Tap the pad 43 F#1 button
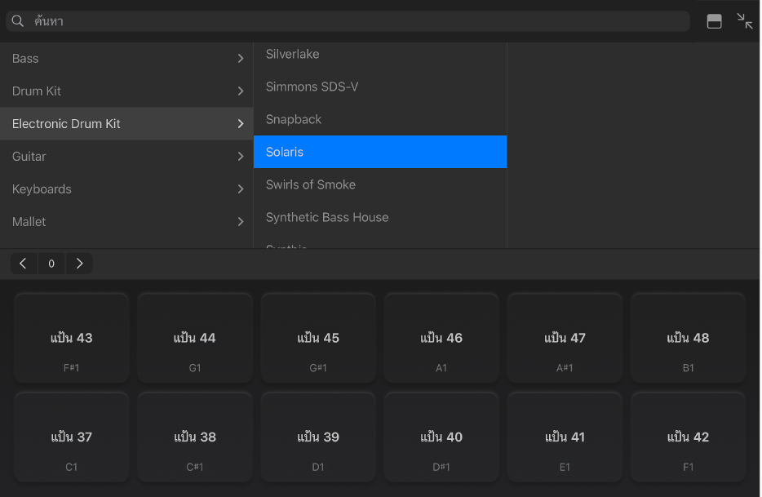This screenshot has height=497, width=762. (72, 338)
